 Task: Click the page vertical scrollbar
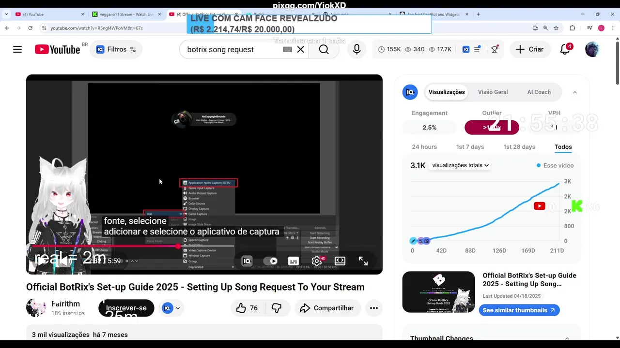point(617,63)
